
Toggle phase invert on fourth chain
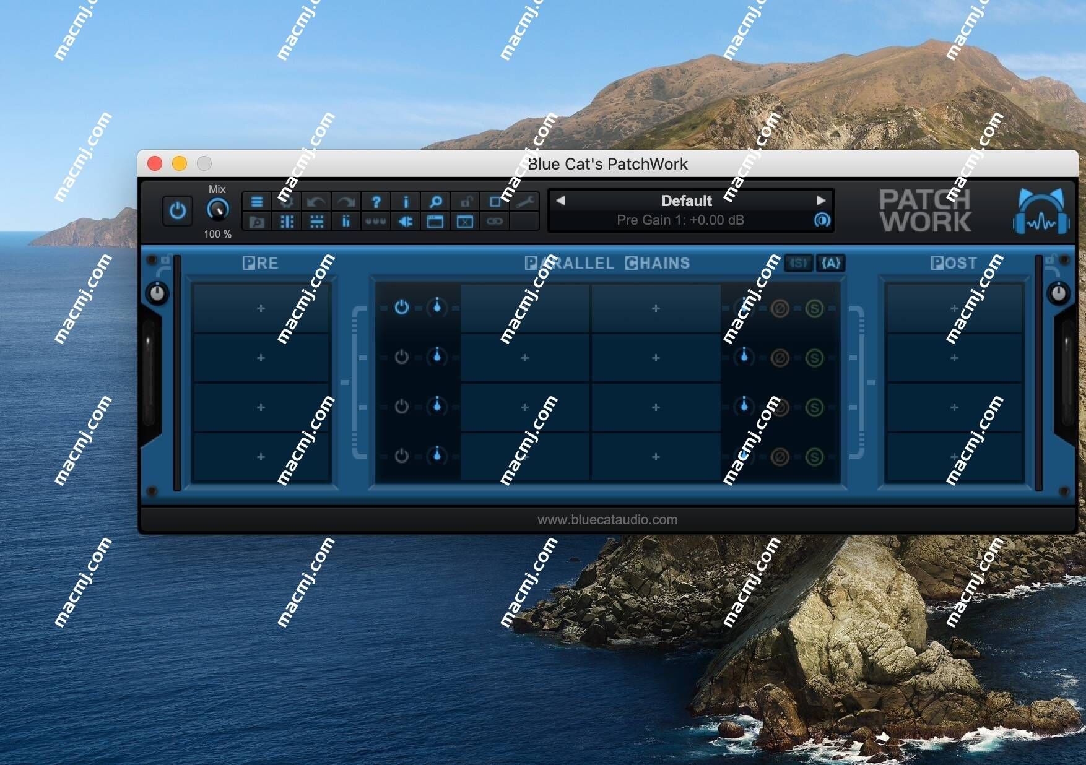(x=780, y=457)
